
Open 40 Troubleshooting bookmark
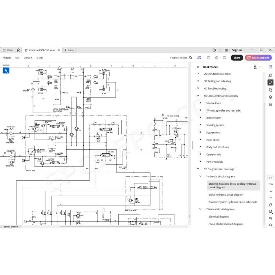(215, 88)
